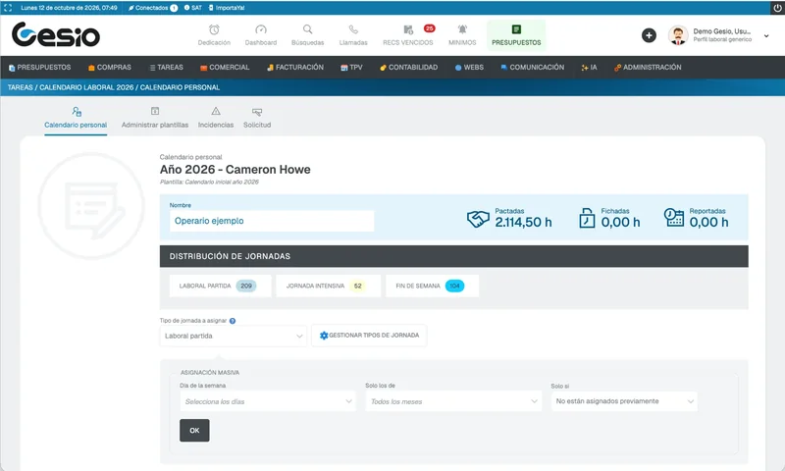The image size is (785, 471).
Task: Open the COMERCIAL menu
Action: [x=225, y=67]
